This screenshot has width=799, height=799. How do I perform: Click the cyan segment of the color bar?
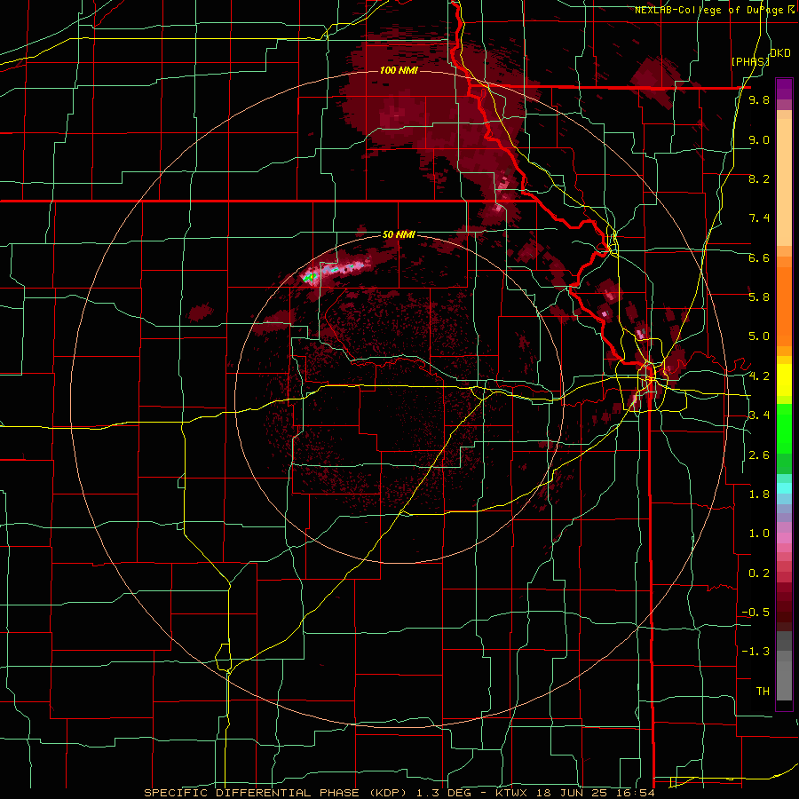[x=784, y=488]
